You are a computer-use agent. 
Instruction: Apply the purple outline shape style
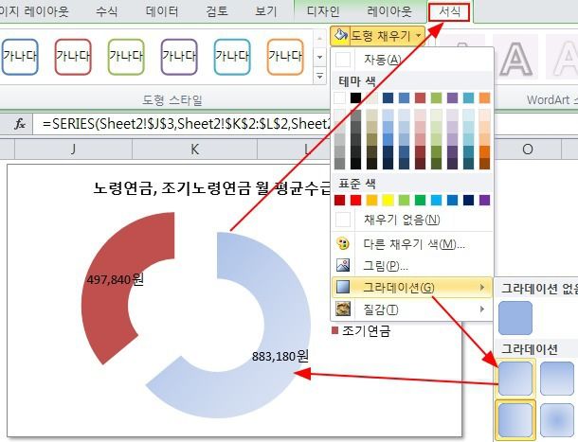point(179,57)
